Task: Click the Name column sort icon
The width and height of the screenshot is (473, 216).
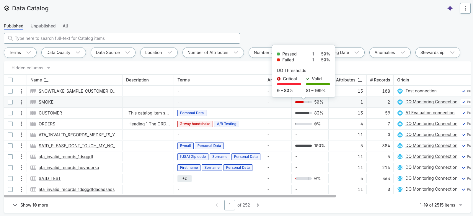Action: point(46,80)
